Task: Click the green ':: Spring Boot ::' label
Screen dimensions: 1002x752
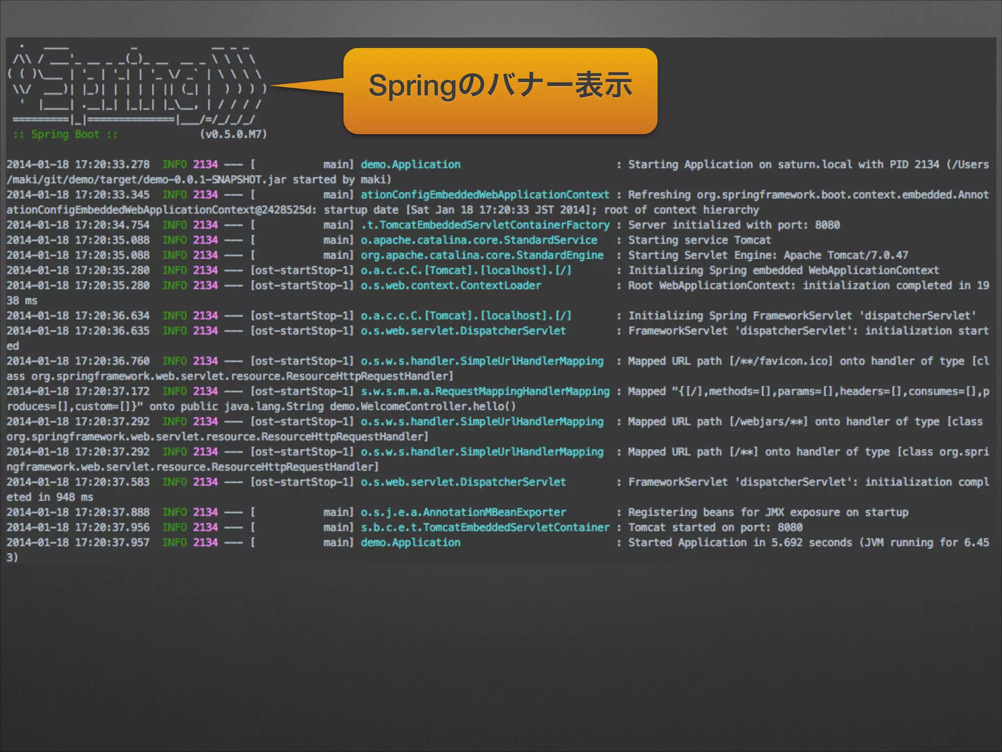Action: (x=66, y=134)
